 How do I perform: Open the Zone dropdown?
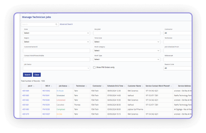tap(56, 33)
